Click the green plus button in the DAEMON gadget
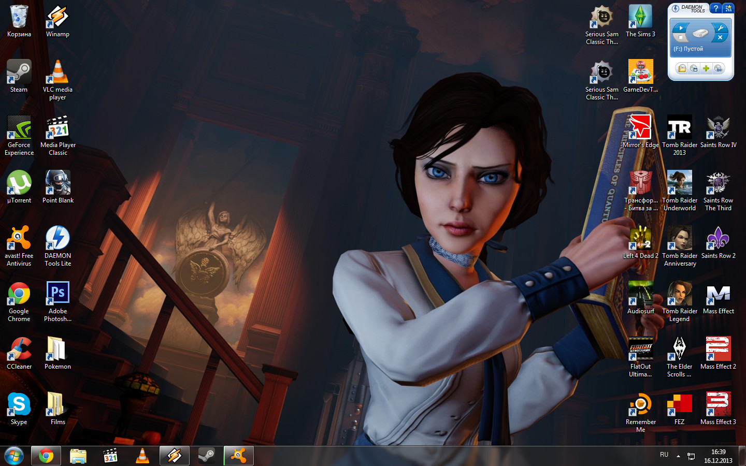 click(706, 68)
